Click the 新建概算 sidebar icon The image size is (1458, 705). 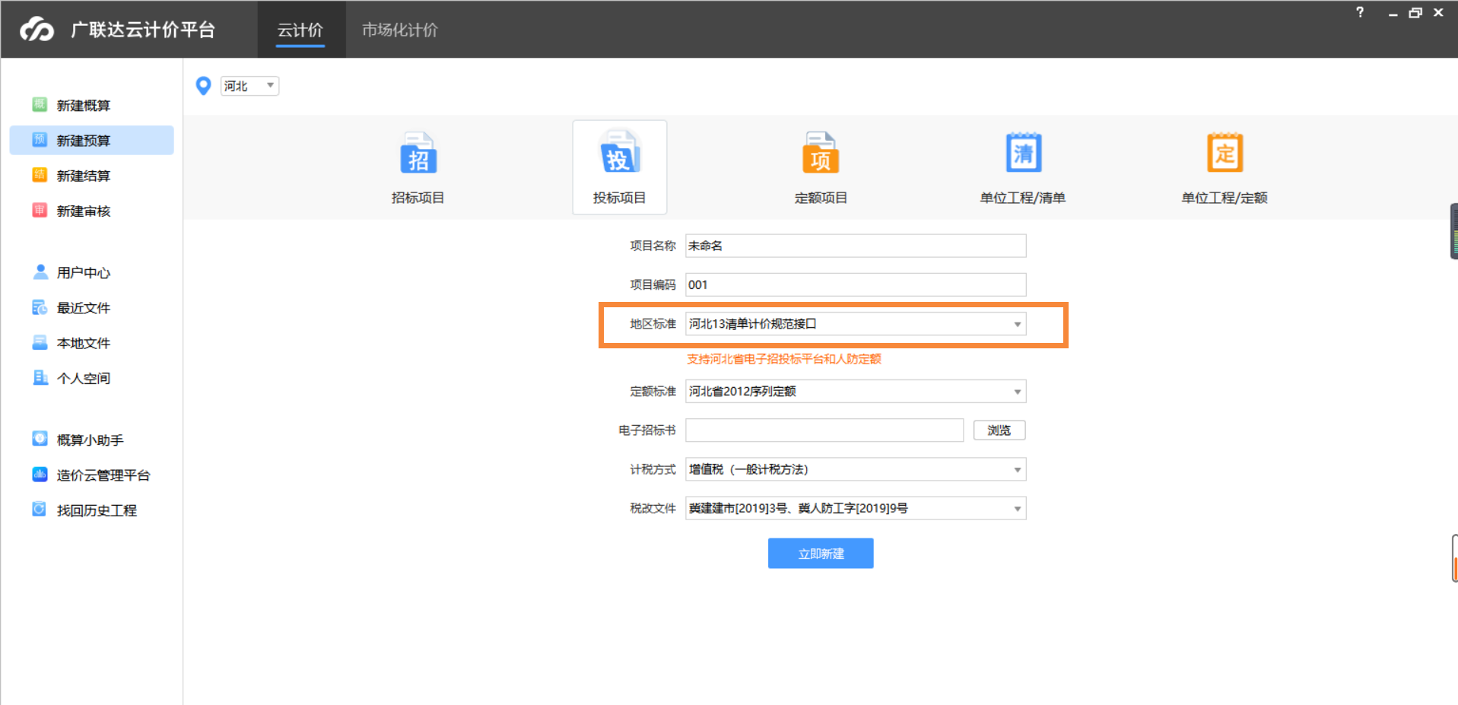[40, 104]
